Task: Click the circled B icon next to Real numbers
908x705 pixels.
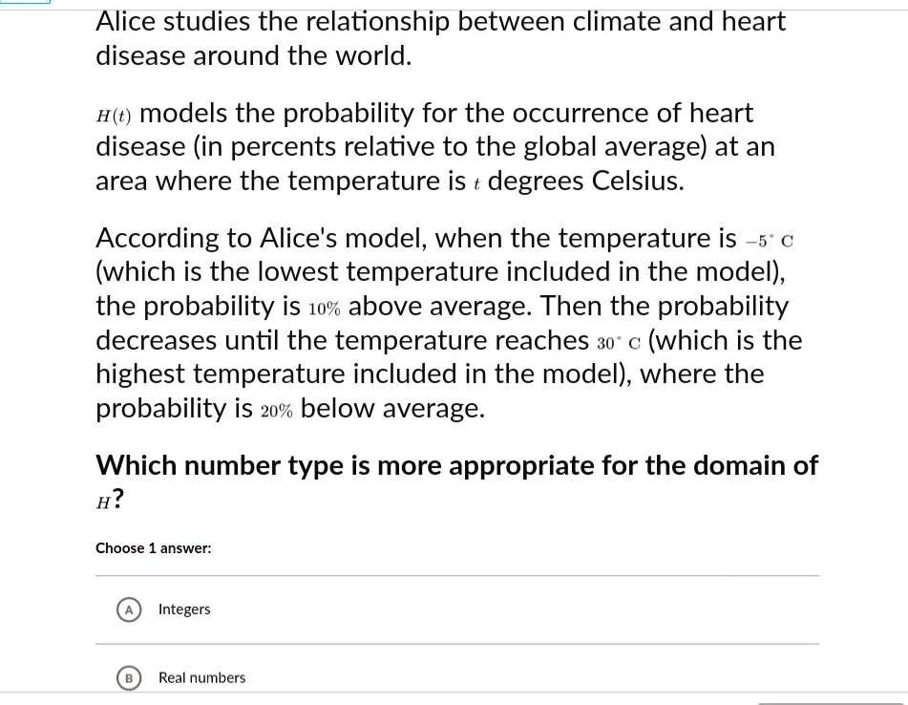Action: pyautogui.click(x=129, y=678)
